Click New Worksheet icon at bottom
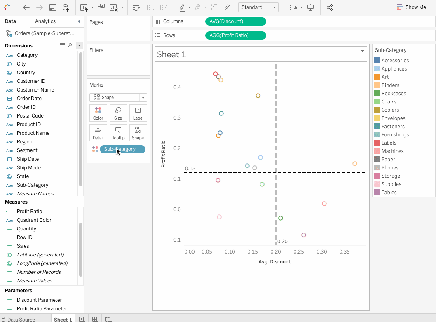The height and width of the screenshot is (322, 436). click(x=82, y=319)
